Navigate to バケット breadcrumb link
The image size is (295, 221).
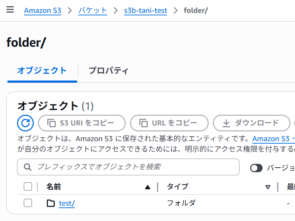(x=93, y=10)
